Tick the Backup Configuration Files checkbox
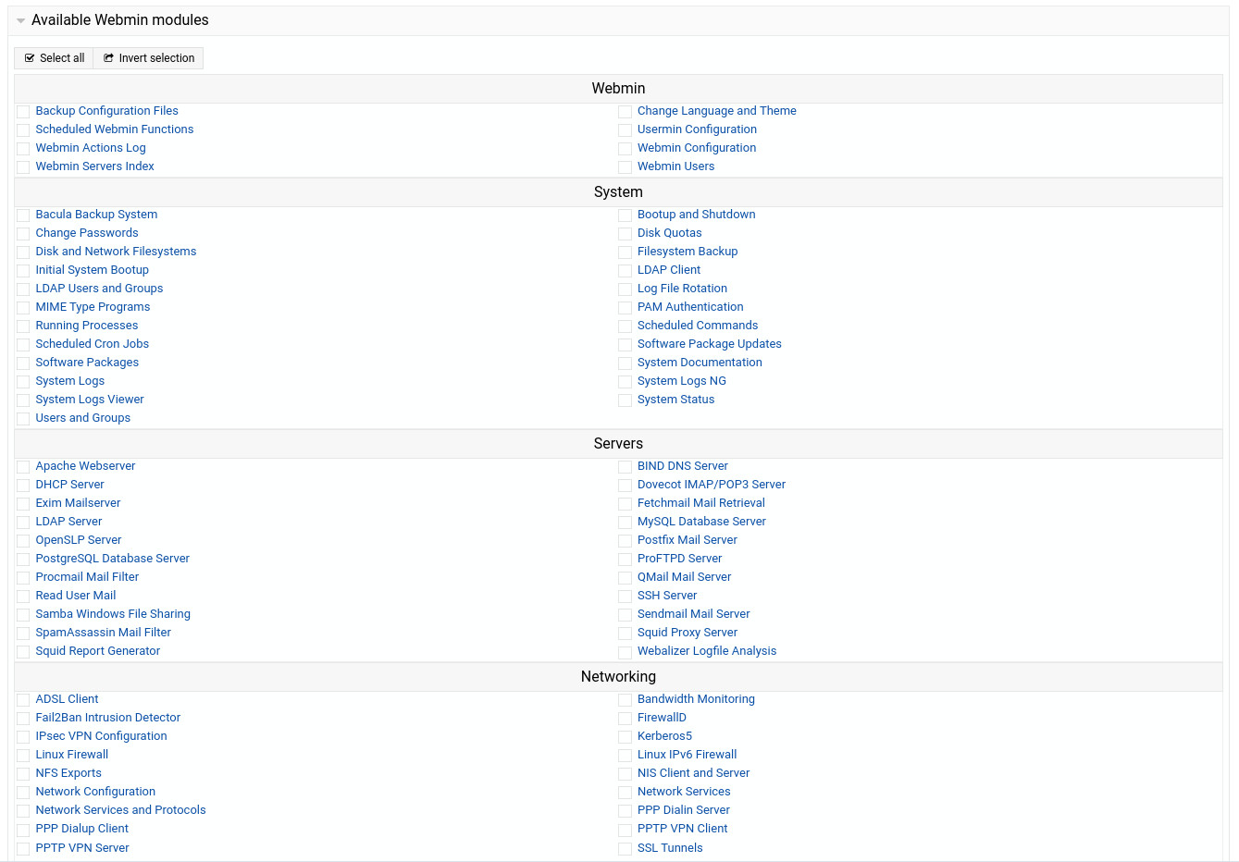 (23, 112)
